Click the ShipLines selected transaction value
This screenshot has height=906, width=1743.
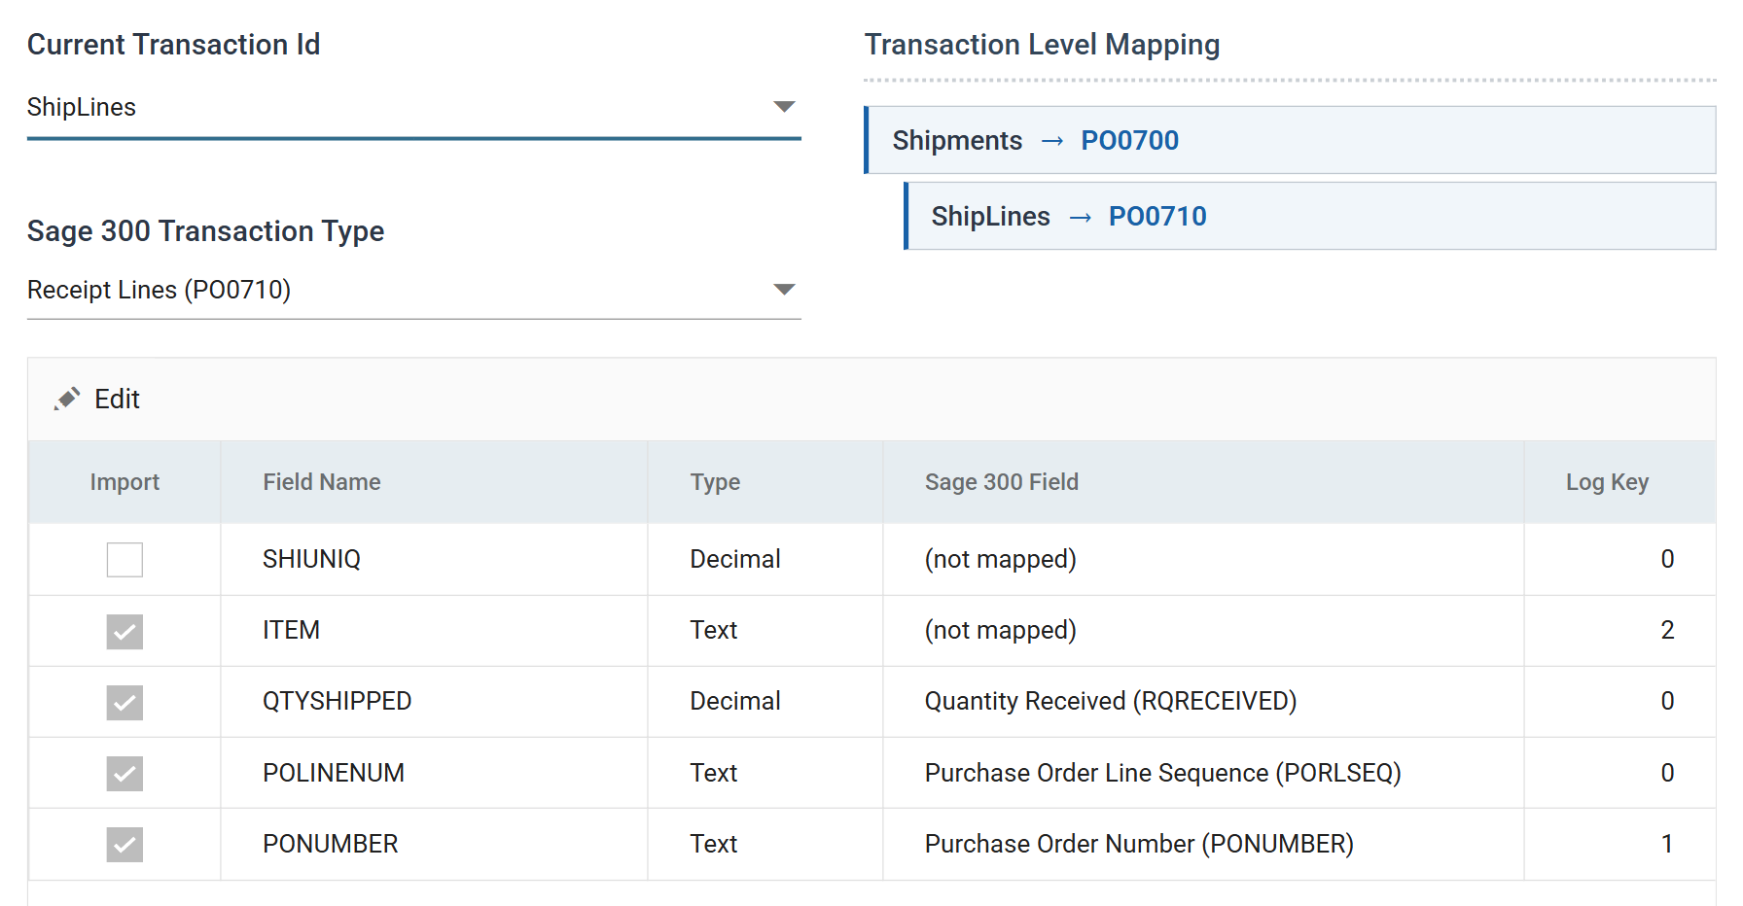(x=82, y=108)
